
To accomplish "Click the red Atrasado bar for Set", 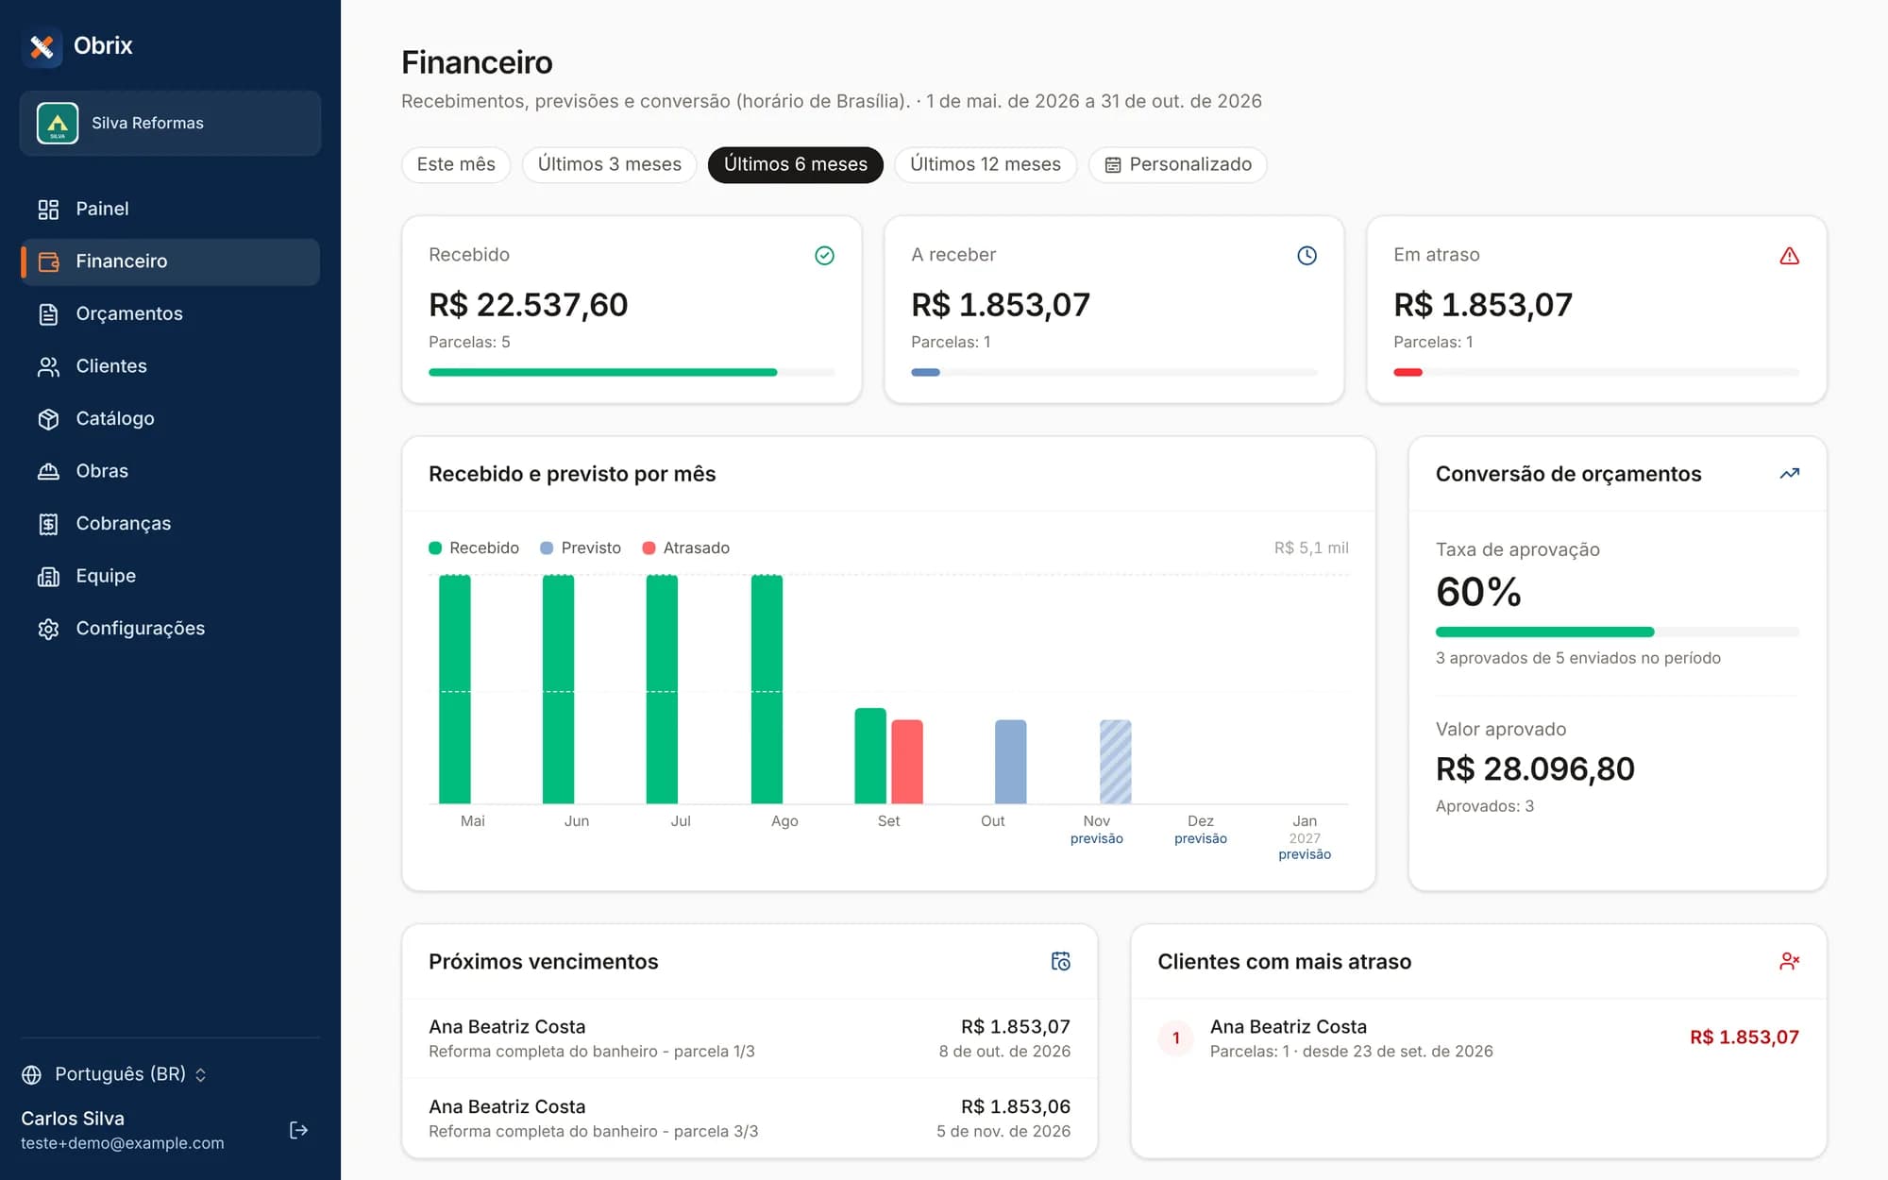I will click(x=907, y=762).
